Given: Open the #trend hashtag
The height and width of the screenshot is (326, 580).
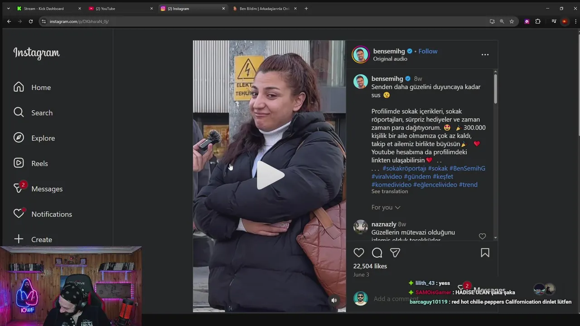Looking at the screenshot, I should pos(468,185).
